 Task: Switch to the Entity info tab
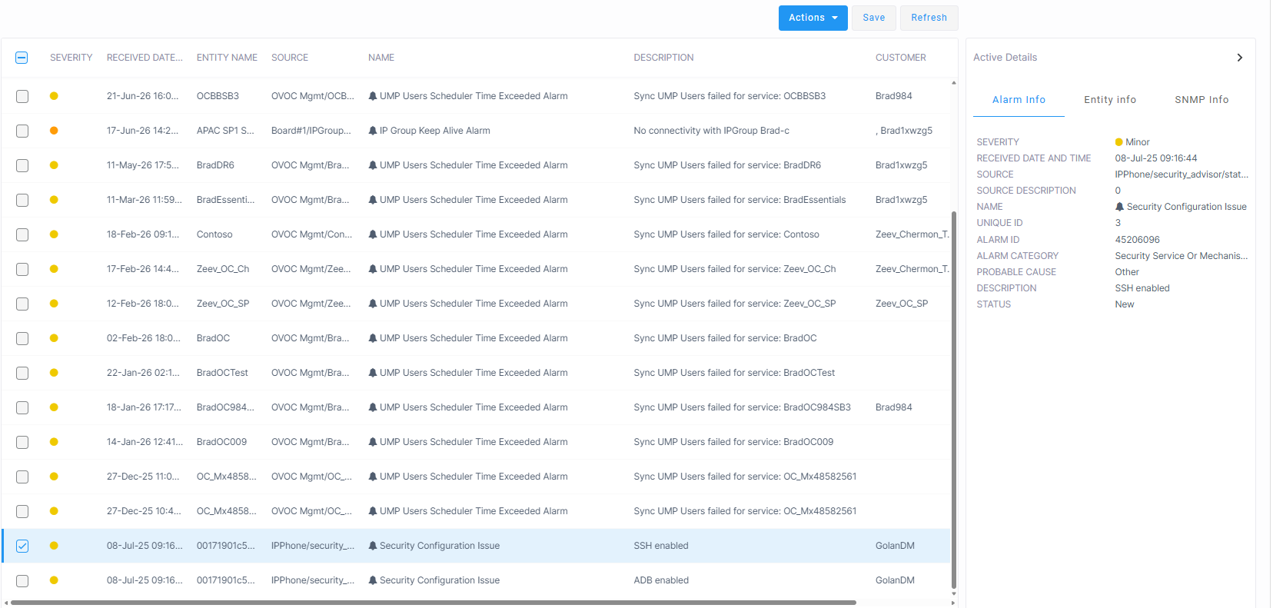click(1109, 100)
